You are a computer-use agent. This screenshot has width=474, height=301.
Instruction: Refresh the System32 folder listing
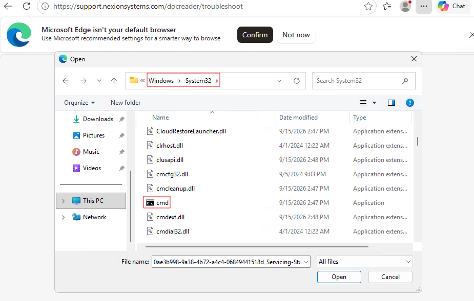[297, 81]
